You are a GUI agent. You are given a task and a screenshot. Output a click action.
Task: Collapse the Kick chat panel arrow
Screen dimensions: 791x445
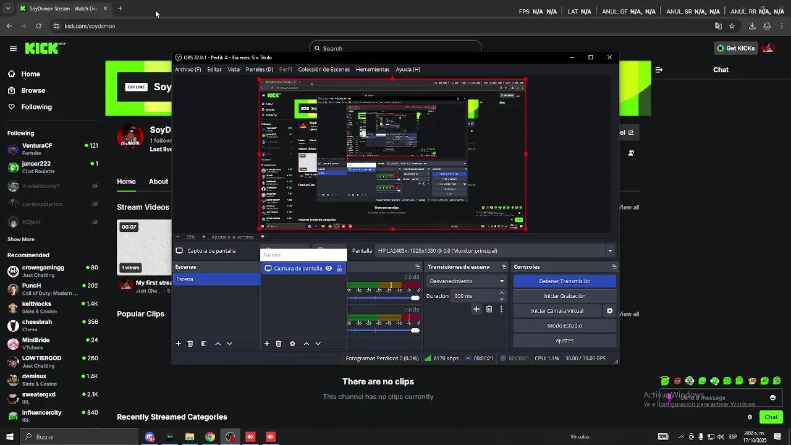(x=659, y=70)
